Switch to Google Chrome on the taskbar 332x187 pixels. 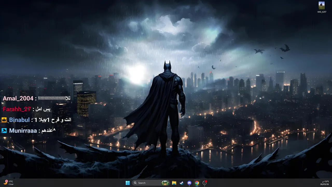tap(197, 183)
